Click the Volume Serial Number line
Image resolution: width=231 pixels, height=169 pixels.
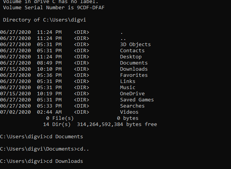tap(54, 7)
